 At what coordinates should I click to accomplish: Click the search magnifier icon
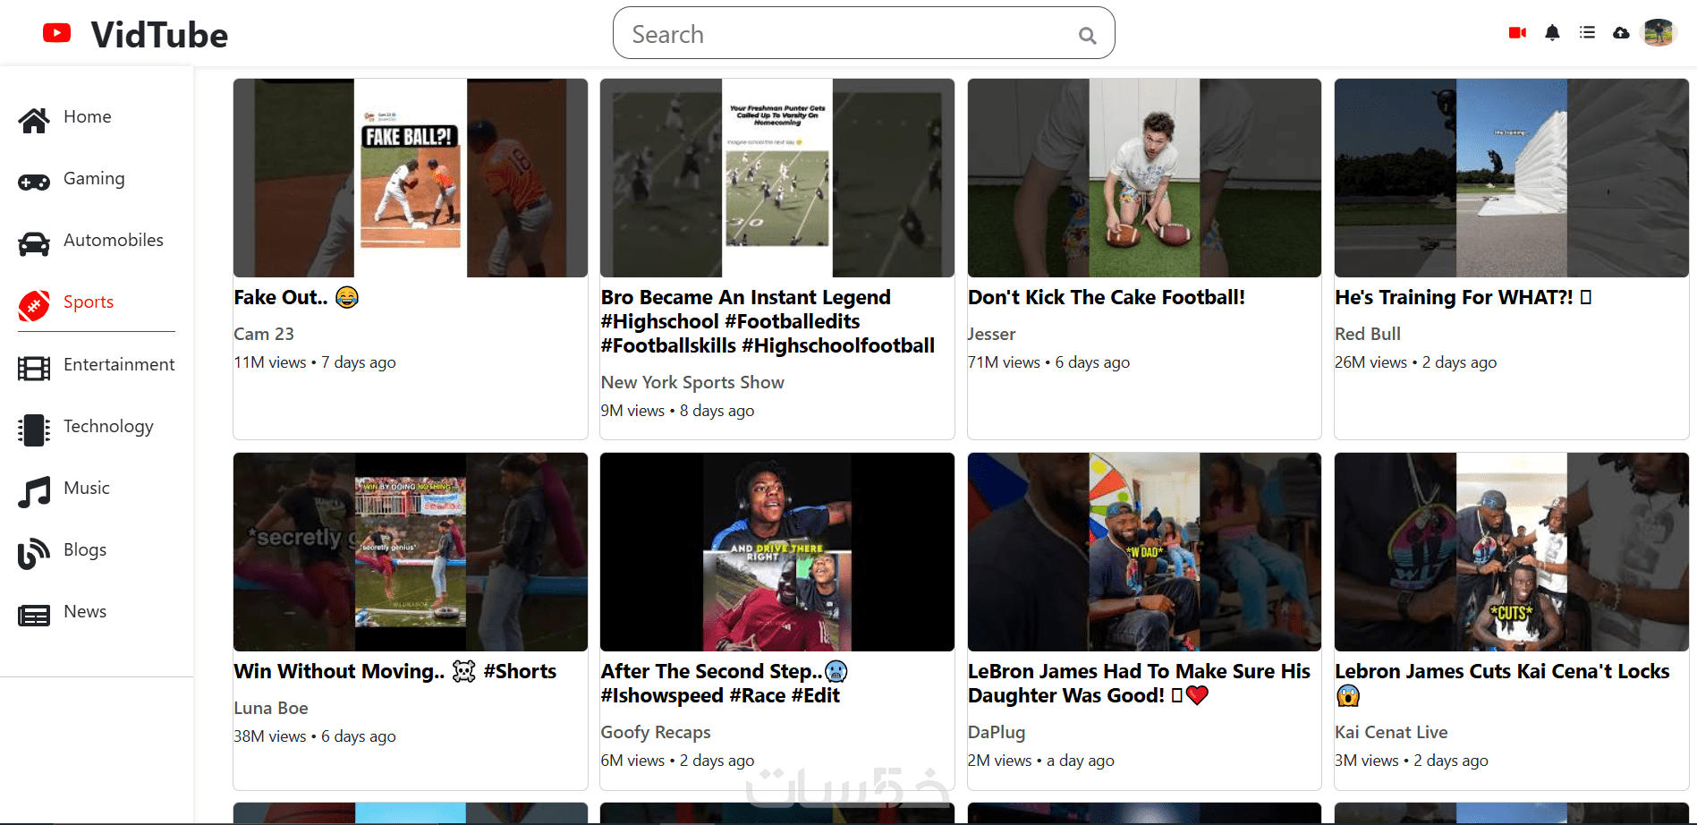coord(1087,36)
